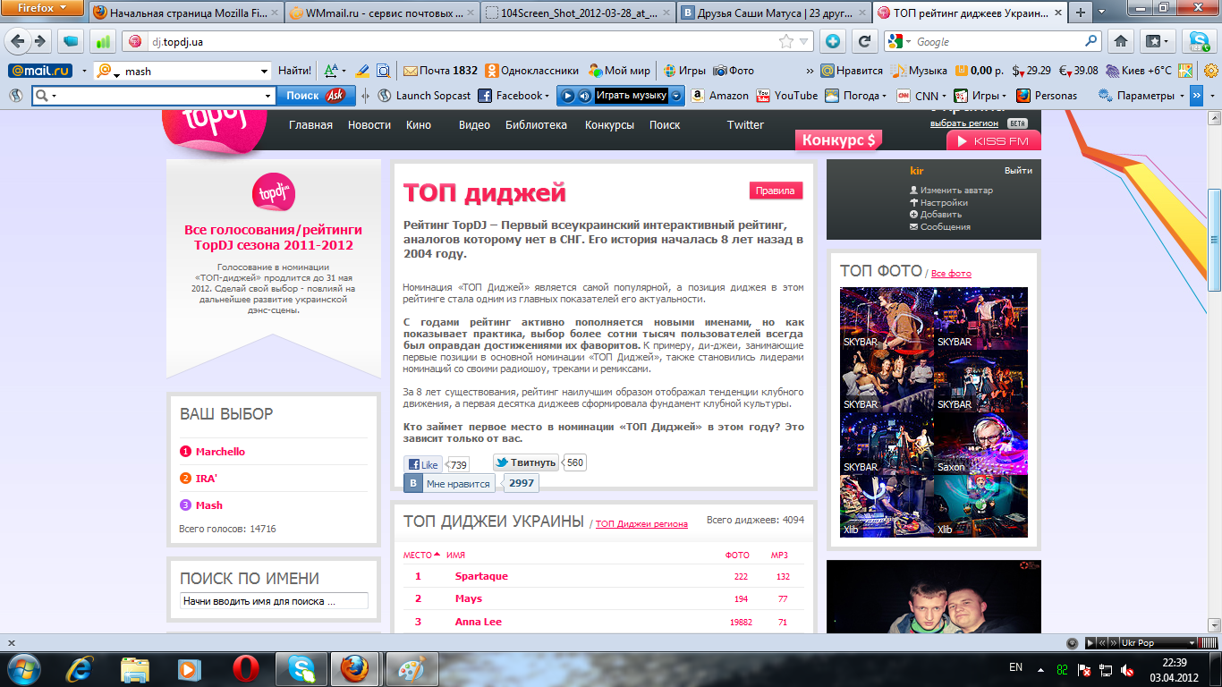Select Marchello in the ВАШ ВЫБОР list
The image size is (1222, 687).
220,452
